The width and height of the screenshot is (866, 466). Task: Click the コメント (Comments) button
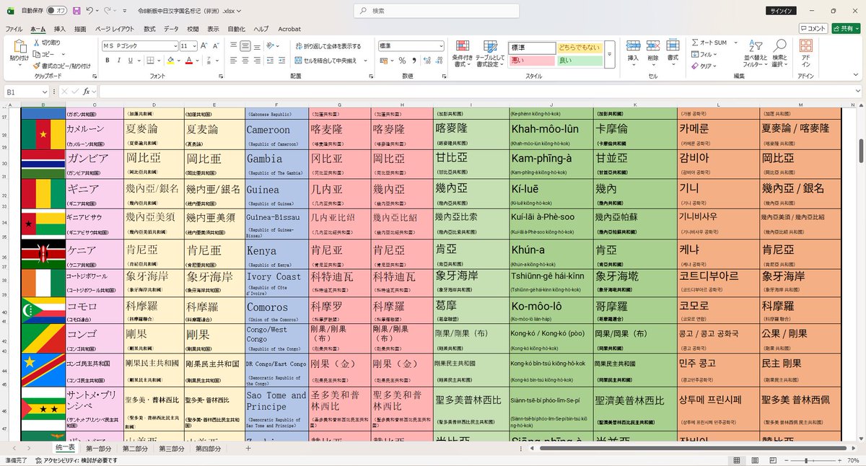813,28
